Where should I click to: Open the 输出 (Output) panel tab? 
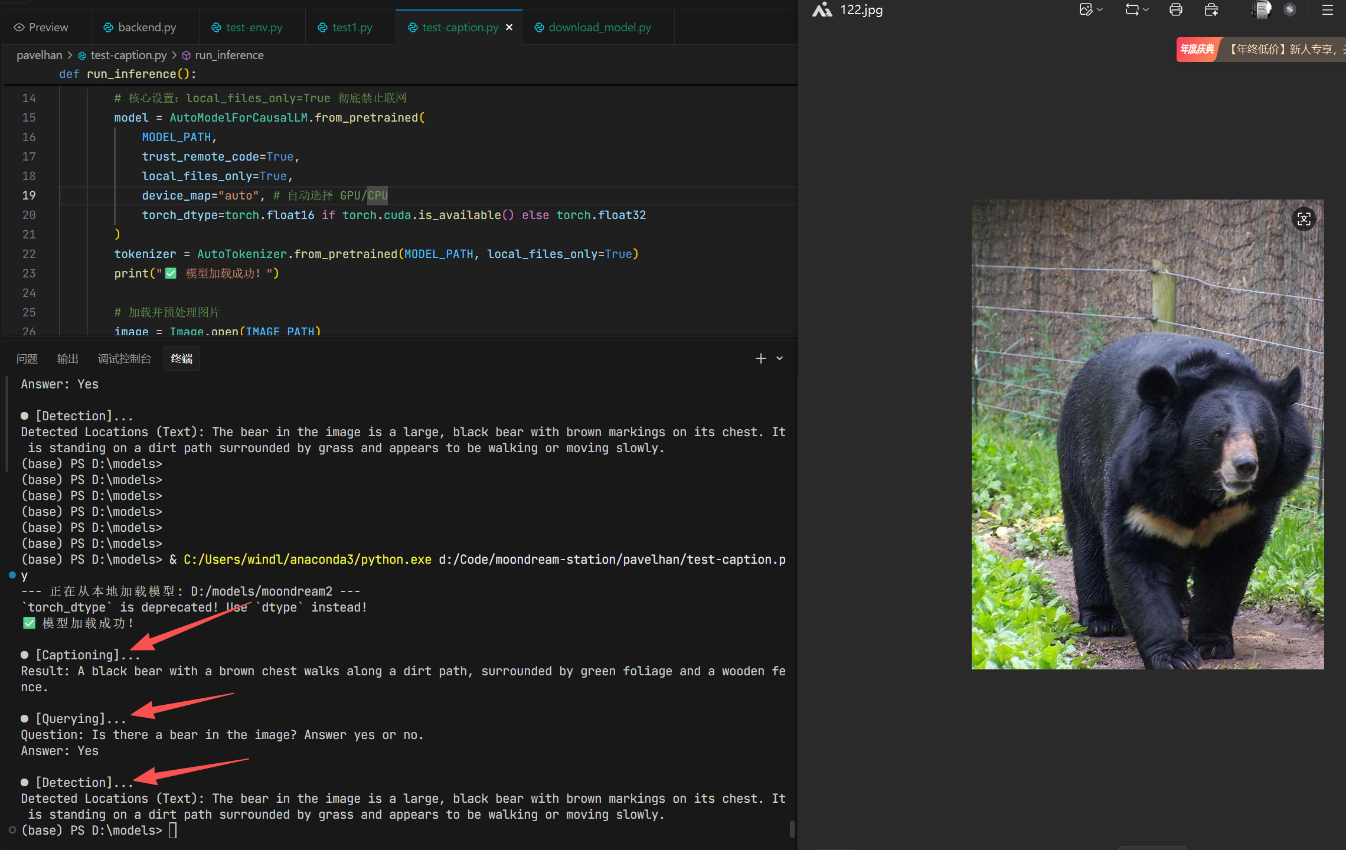tap(68, 358)
